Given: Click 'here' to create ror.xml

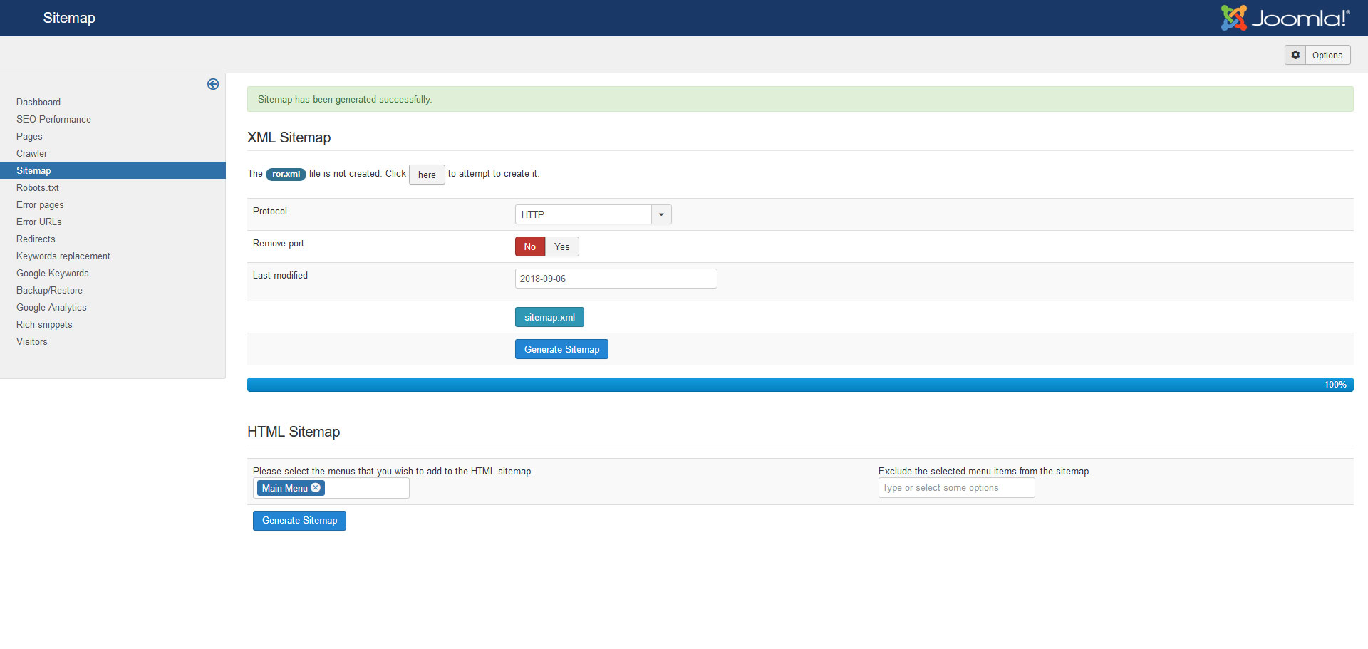Looking at the screenshot, I should pos(427,175).
